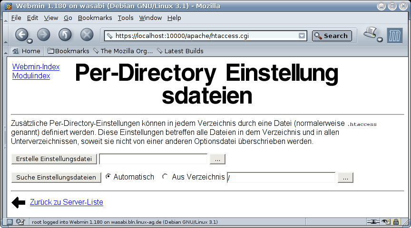411x228 pixels.
Task: Click the Aus Verzeichnis path input field
Action: click(x=281, y=178)
